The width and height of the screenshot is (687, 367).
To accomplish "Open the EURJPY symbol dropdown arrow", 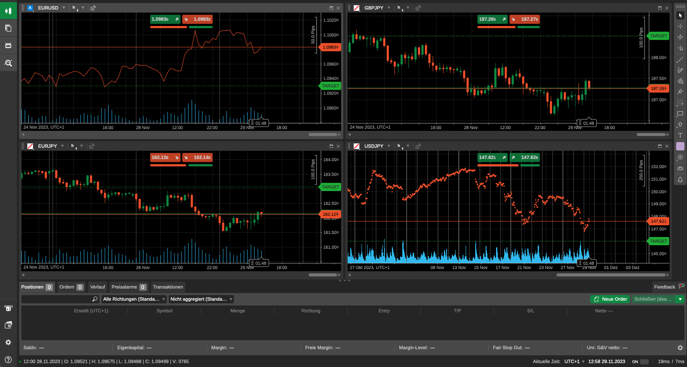I will pos(62,146).
